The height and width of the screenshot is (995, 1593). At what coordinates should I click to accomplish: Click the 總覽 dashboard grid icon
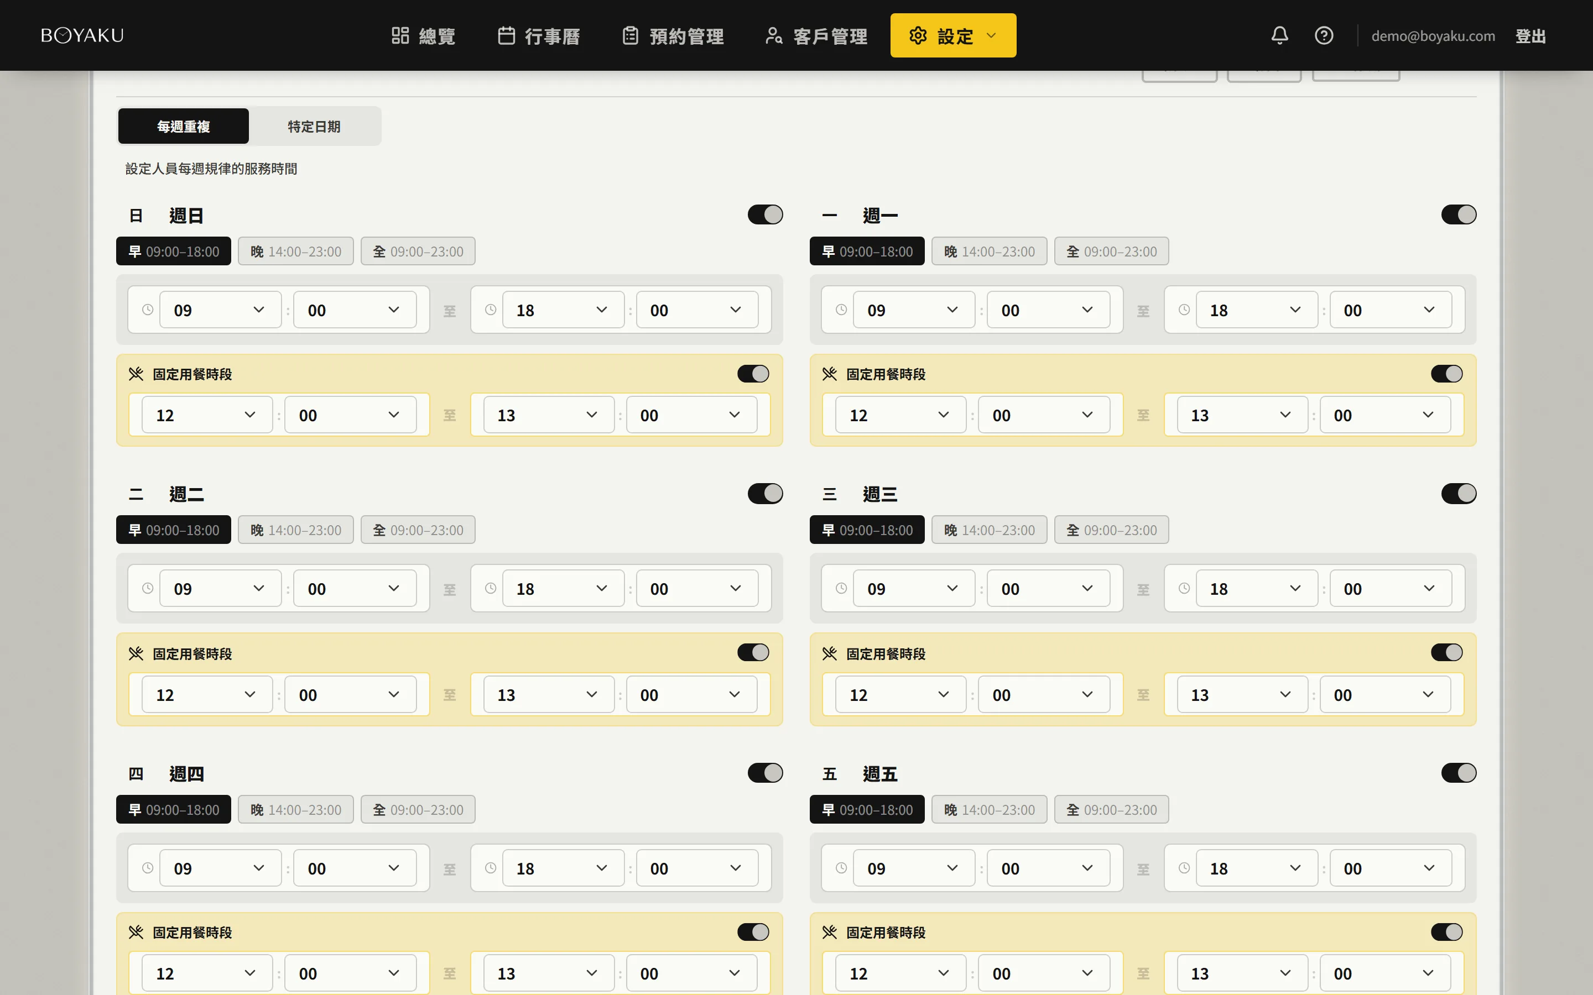tap(400, 35)
